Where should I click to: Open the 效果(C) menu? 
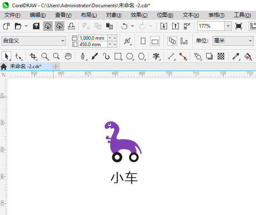139,15
